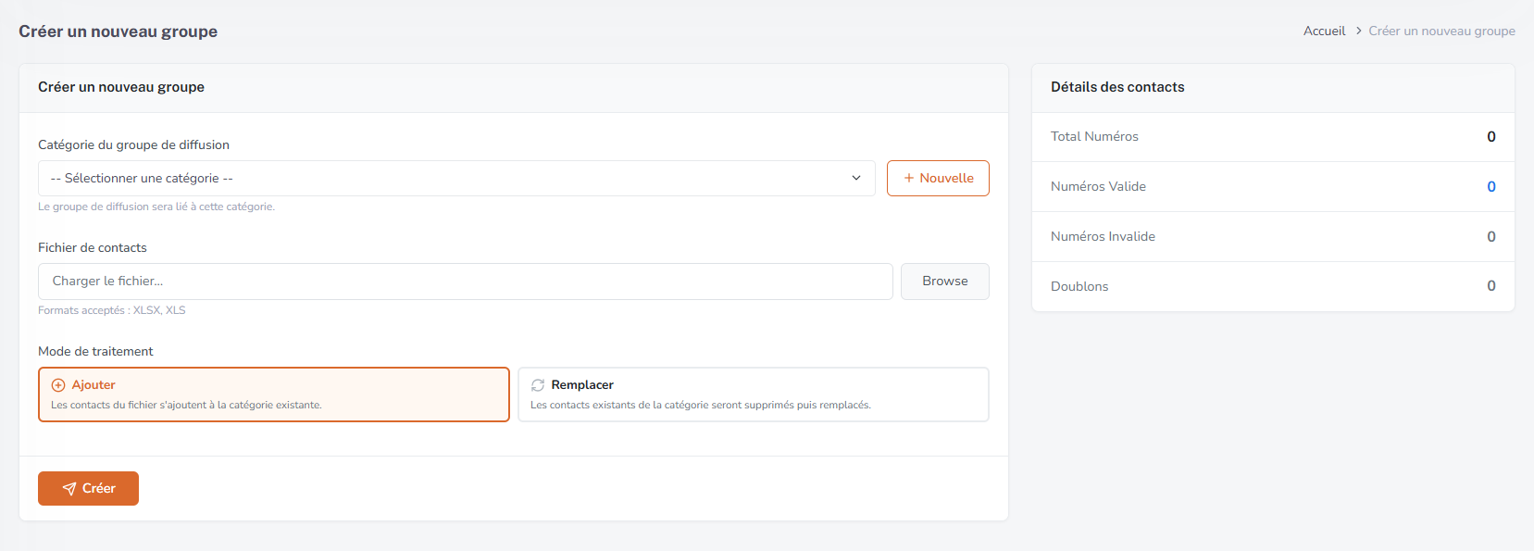Click the Fichier de contacts label
Image resolution: width=1534 pixels, height=551 pixels.
pyautogui.click(x=93, y=247)
